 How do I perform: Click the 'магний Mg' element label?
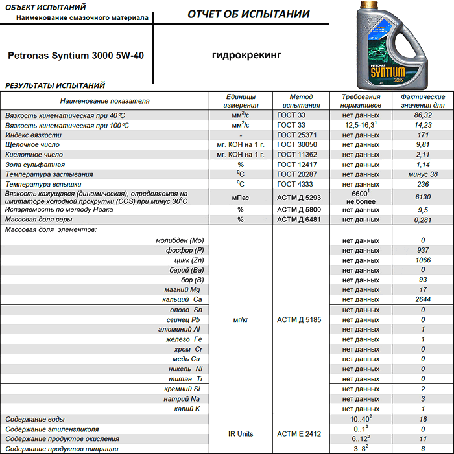click(x=182, y=290)
